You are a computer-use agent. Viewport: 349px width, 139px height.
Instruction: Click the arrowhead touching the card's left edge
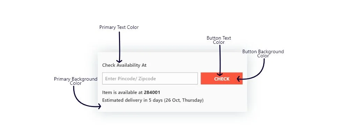[100, 107]
